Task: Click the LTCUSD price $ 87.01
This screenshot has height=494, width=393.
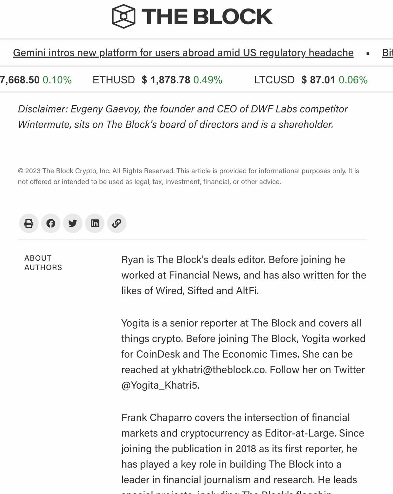Action: pyautogui.click(x=318, y=80)
